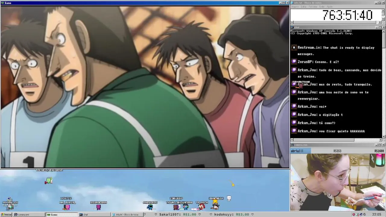The image size is (386, 217).
Task: Switch to chat in the taskbar
Action: click(94, 215)
